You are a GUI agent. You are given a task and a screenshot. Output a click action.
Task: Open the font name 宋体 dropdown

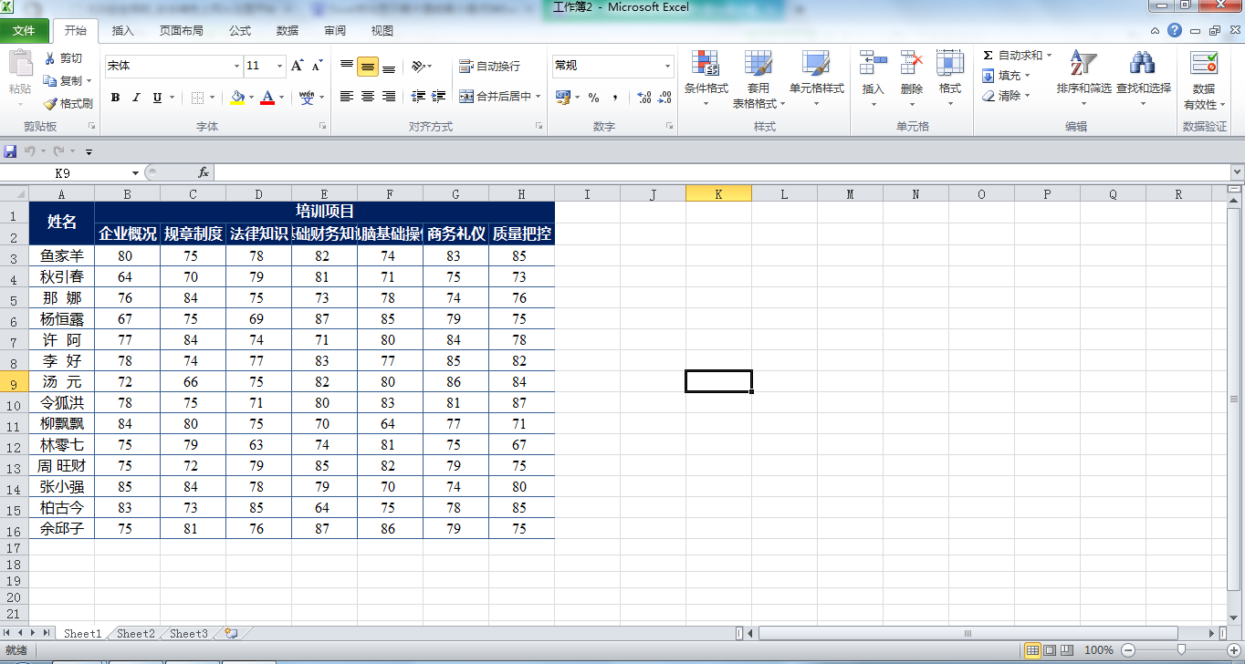(x=236, y=66)
